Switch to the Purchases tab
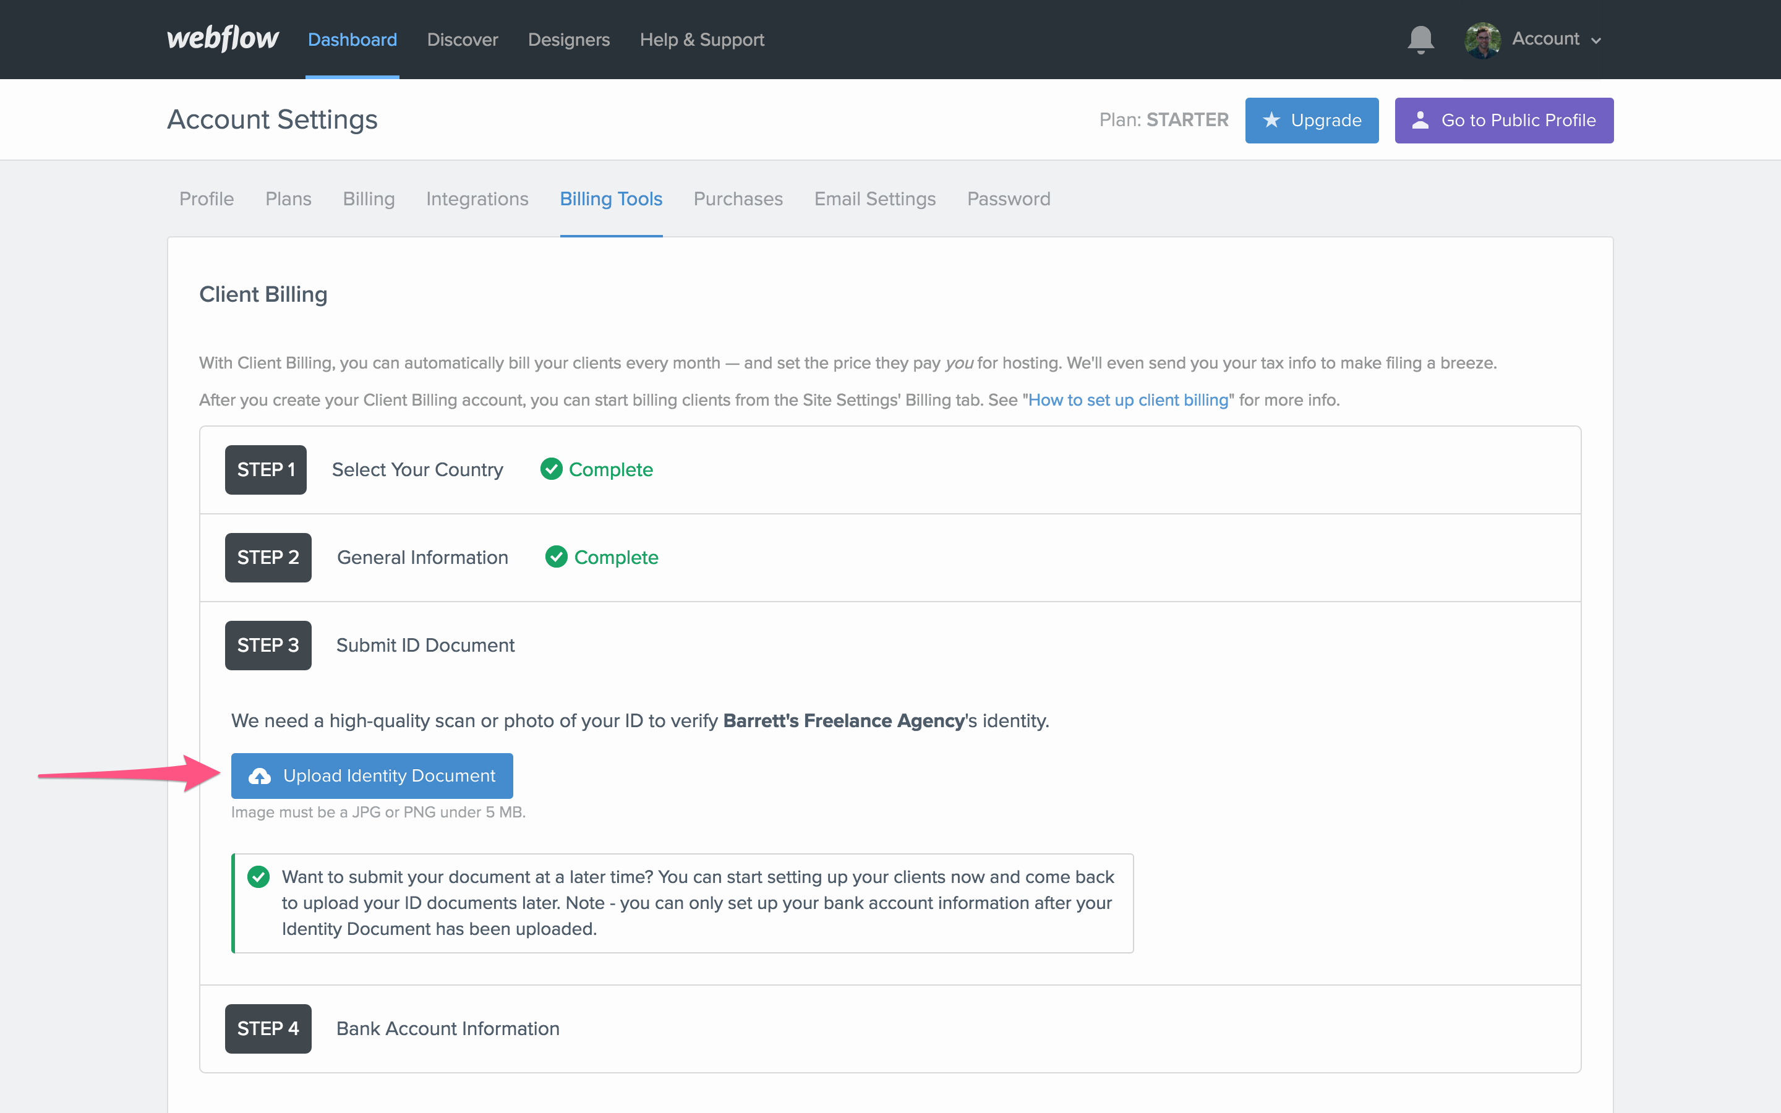Screen dimensions: 1781x1113 [x=738, y=198]
